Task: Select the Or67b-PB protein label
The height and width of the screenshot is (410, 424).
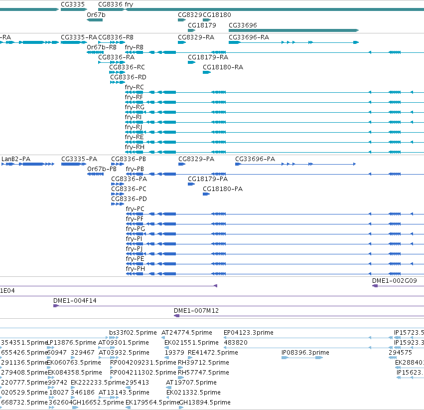Action: (x=102, y=169)
